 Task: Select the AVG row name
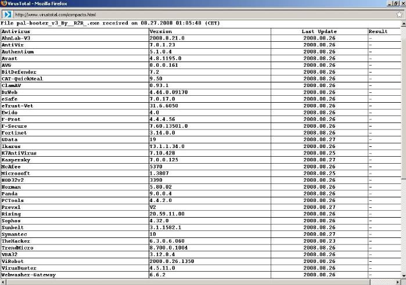pyautogui.click(x=6, y=65)
